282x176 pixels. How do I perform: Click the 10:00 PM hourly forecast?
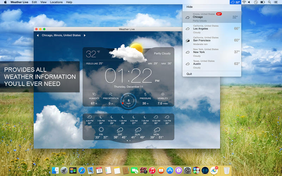(112, 119)
